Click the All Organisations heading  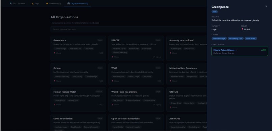[x=64, y=17]
